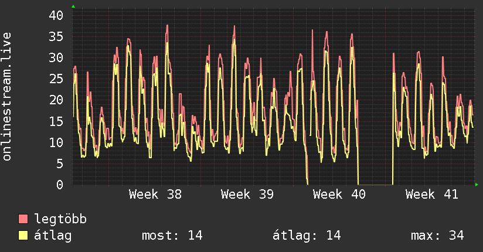Click the pink legtöbb legend swatch
Viewport: 483px width, 252px height.
coord(23,219)
